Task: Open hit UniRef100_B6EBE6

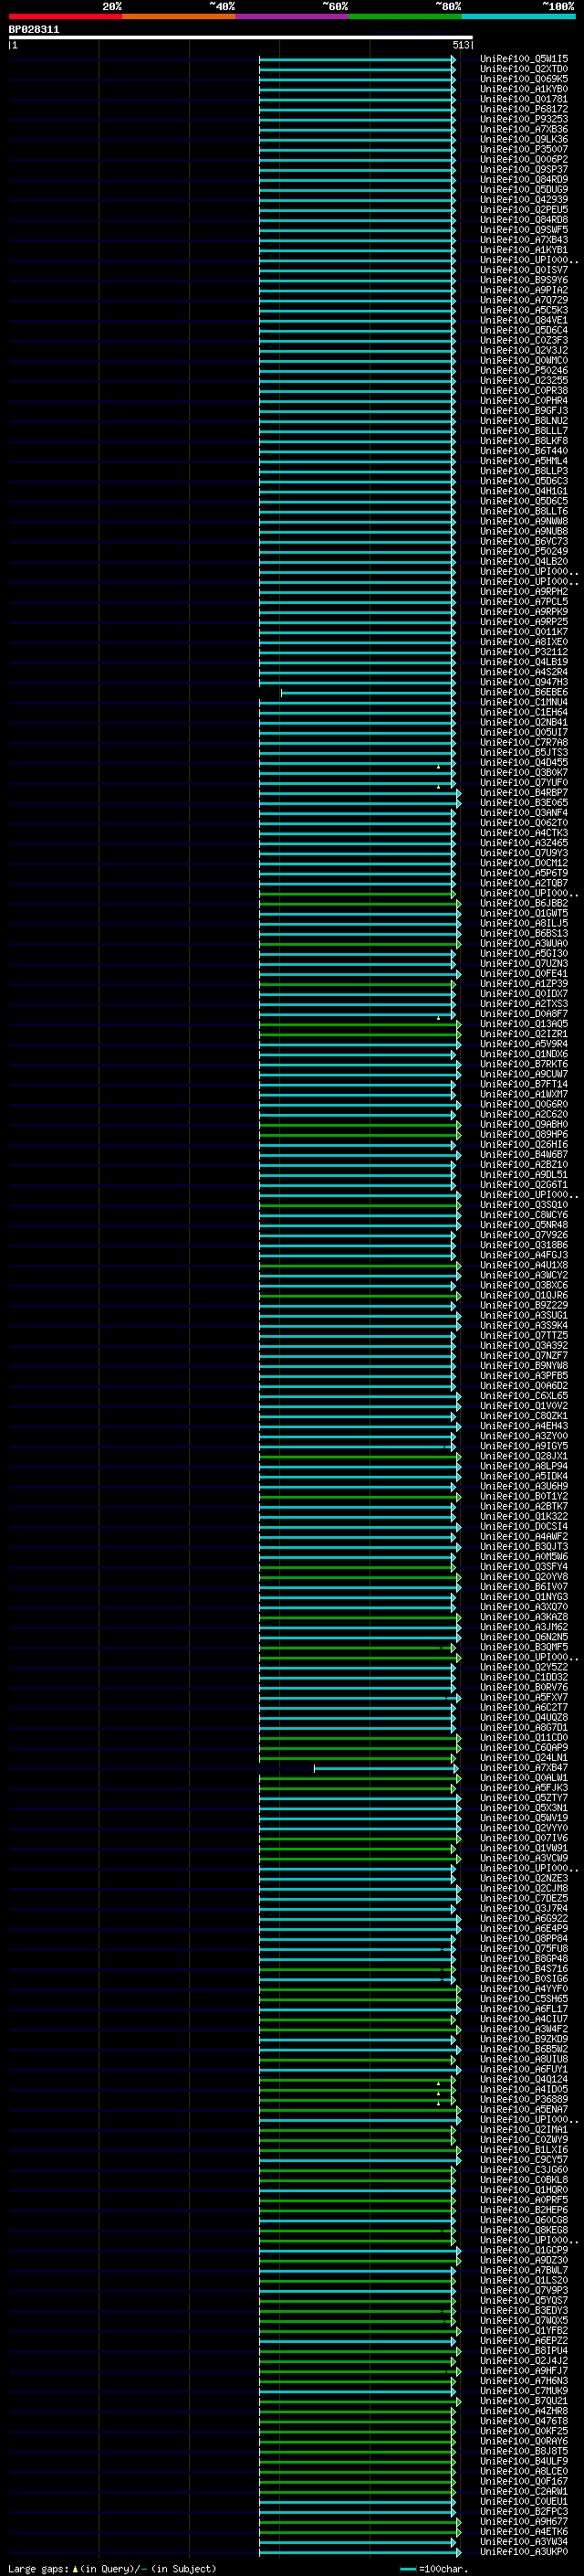Action: pos(524,692)
